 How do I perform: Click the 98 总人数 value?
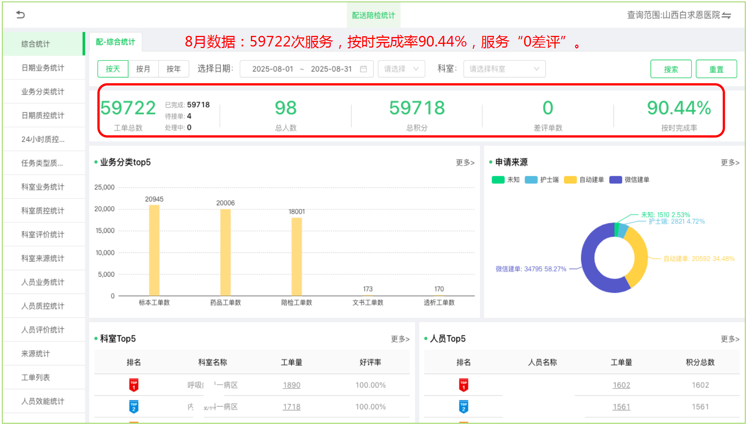click(x=286, y=108)
